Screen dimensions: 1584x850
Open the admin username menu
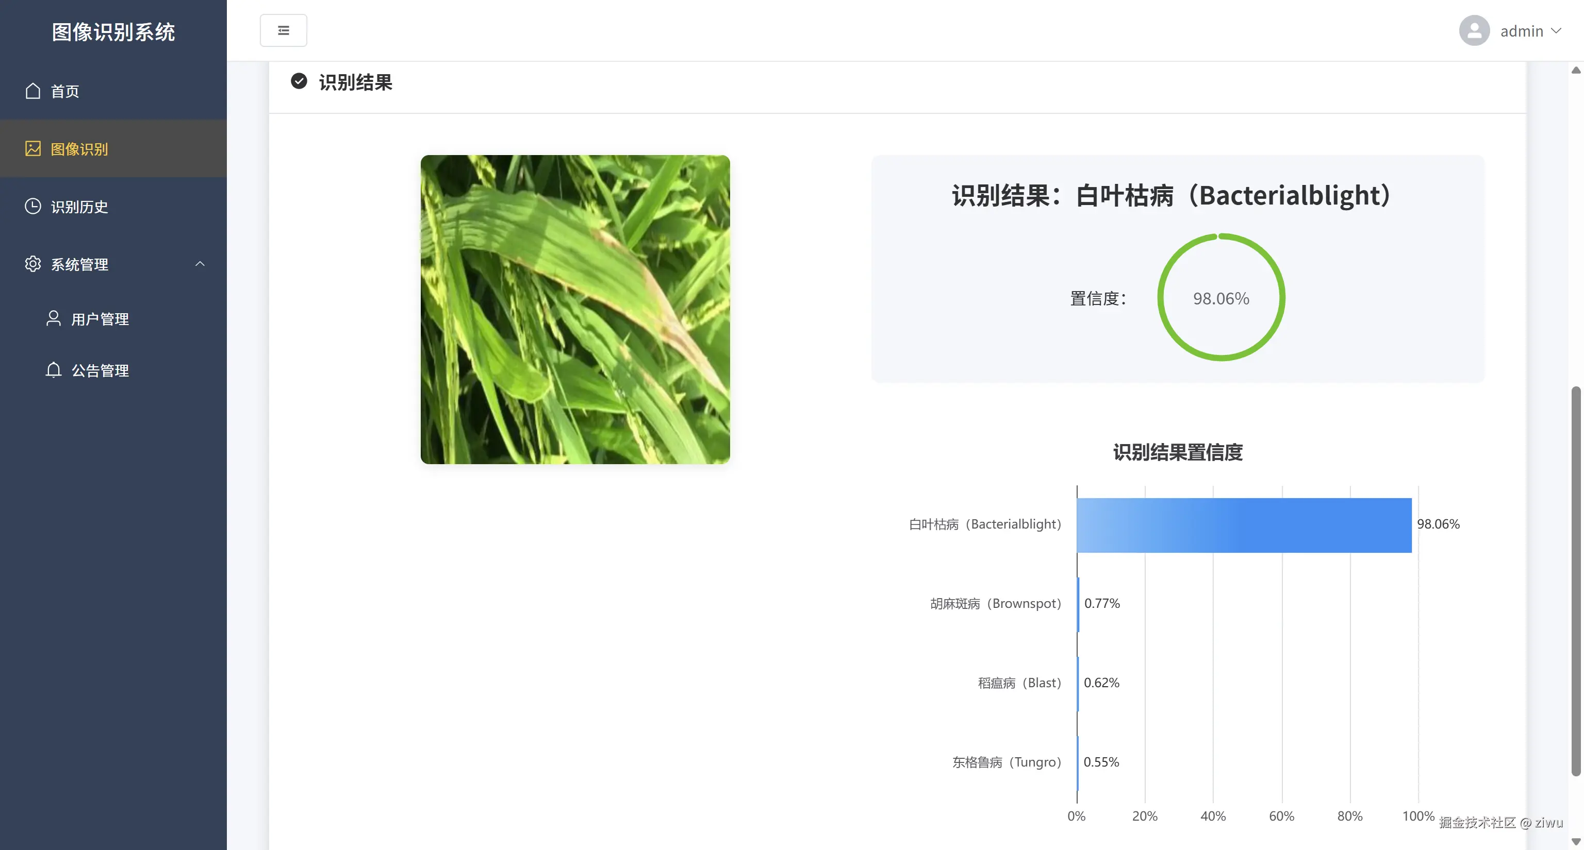[x=1521, y=31]
